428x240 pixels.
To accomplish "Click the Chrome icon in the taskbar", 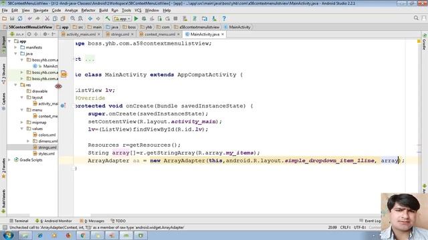I will point(83,235).
